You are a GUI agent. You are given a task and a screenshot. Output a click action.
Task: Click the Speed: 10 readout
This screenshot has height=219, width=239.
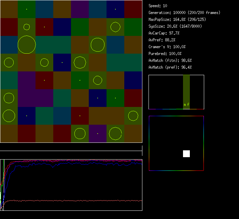pos(158,6)
